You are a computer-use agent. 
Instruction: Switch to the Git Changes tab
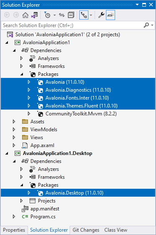pos(86,230)
